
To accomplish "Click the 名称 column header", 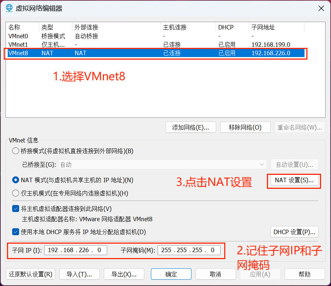I will (15, 27).
